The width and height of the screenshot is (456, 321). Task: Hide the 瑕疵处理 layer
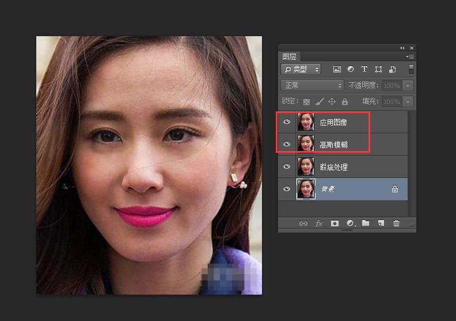click(x=287, y=167)
